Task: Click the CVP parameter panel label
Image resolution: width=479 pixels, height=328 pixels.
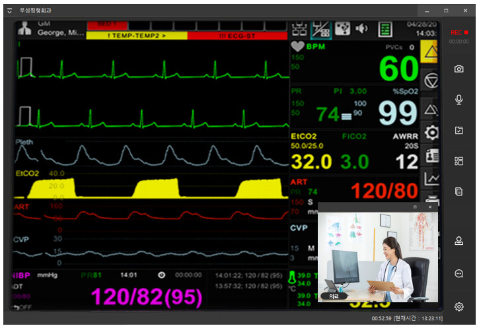Action: tap(299, 228)
